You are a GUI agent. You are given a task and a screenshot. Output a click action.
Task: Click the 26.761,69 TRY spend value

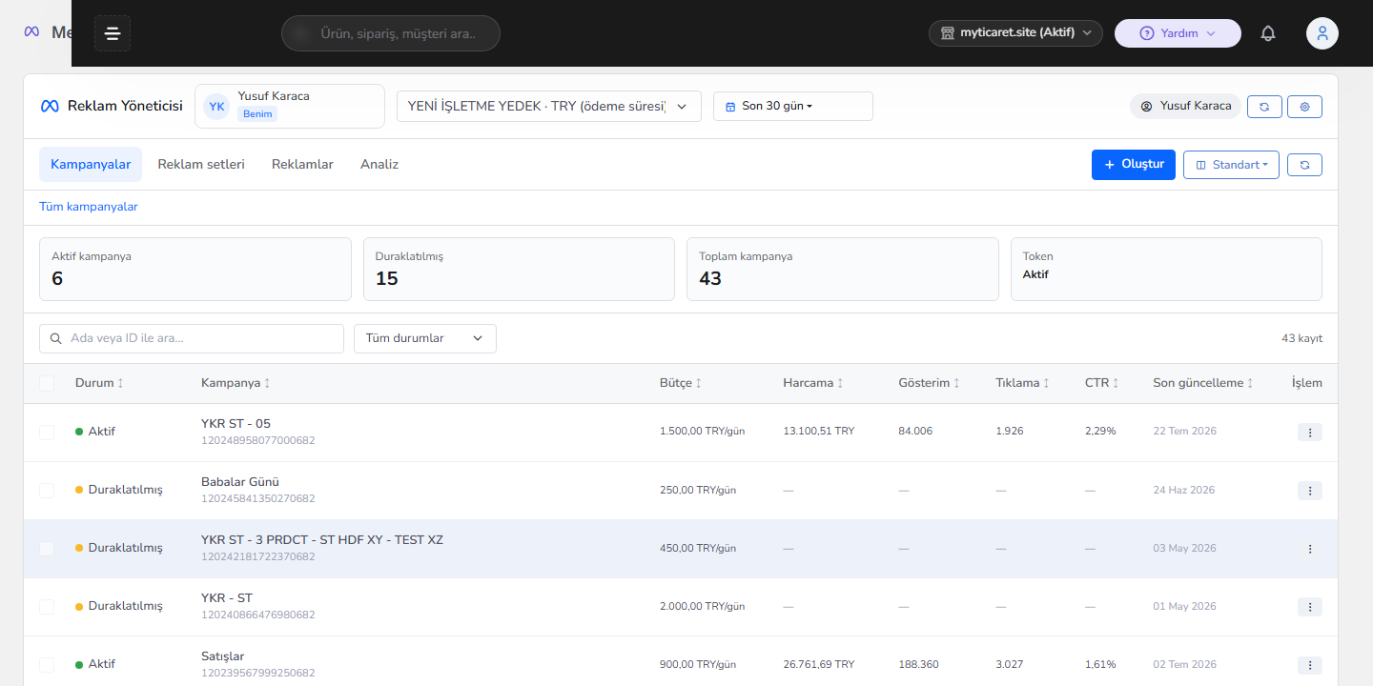819,664
